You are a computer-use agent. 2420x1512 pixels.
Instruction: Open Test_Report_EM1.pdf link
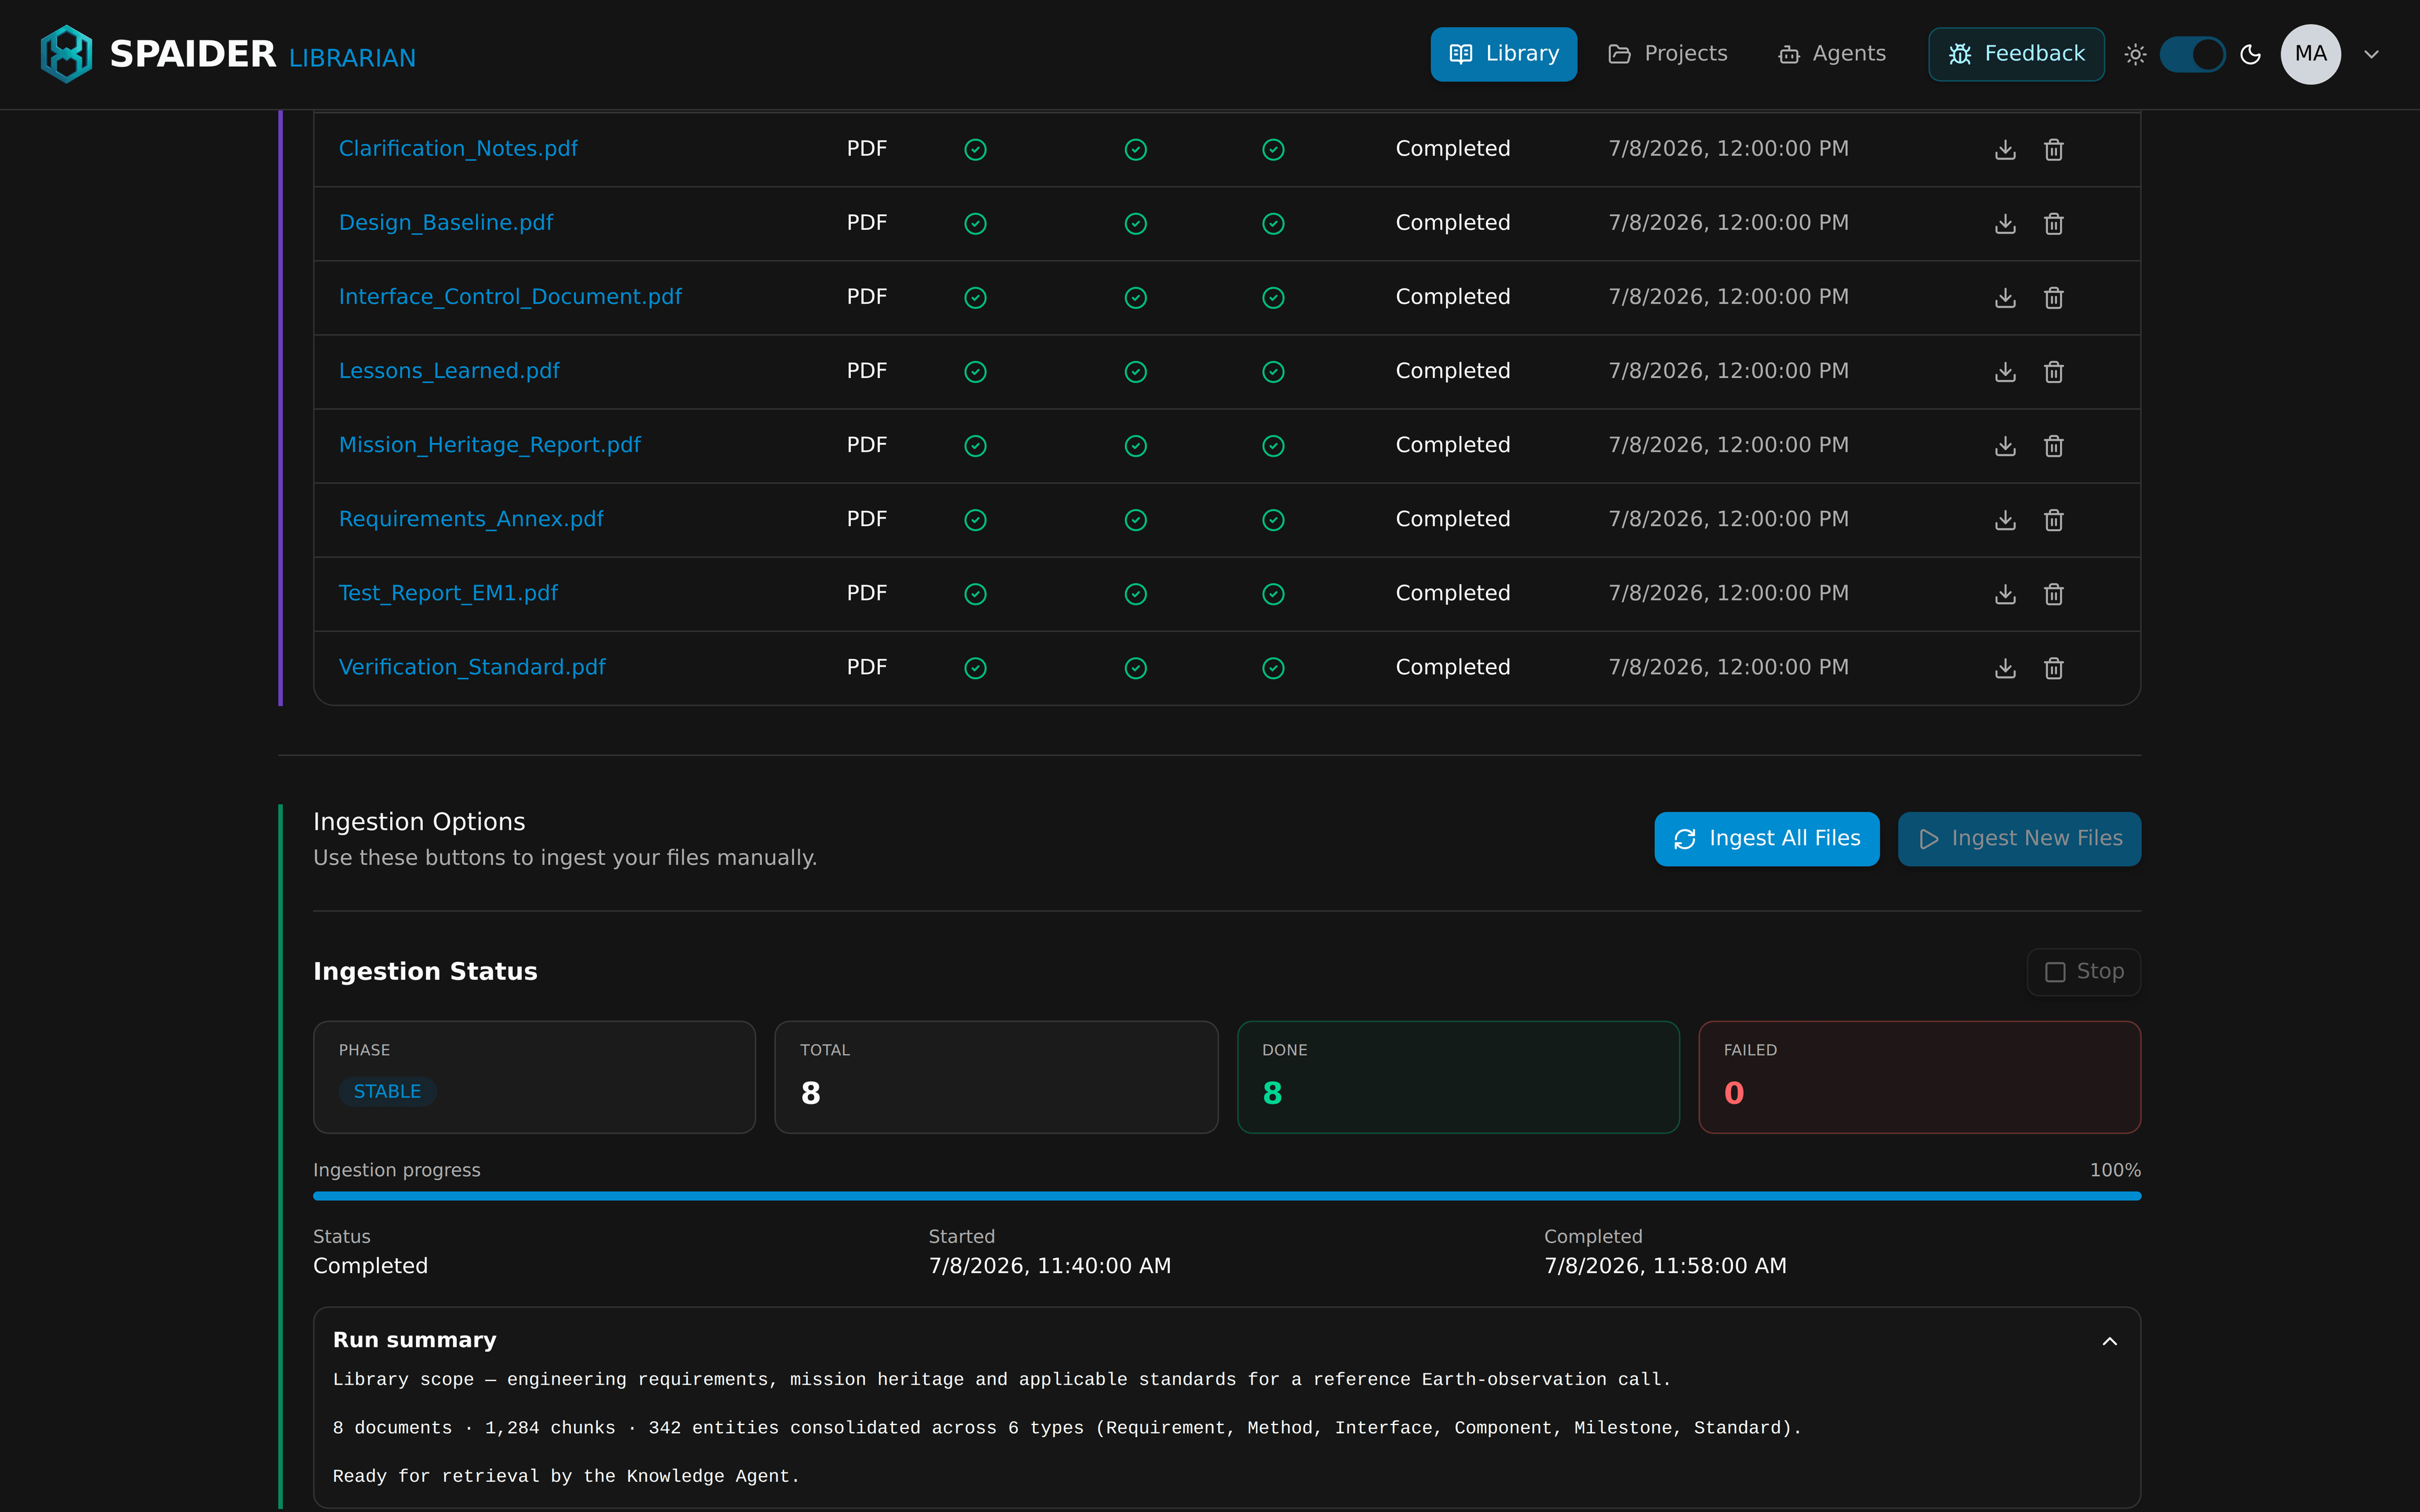(448, 593)
